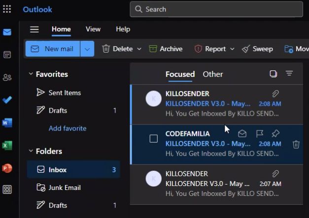Toggle the hamburger navigation pane button
The width and height of the screenshot is (309, 218).
(x=34, y=30)
